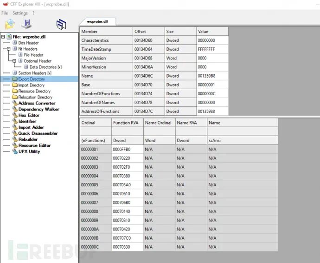This screenshot has width=320, height=263.
Task: Click the Dependency Walker tool icon
Action: [x=15, y=109]
